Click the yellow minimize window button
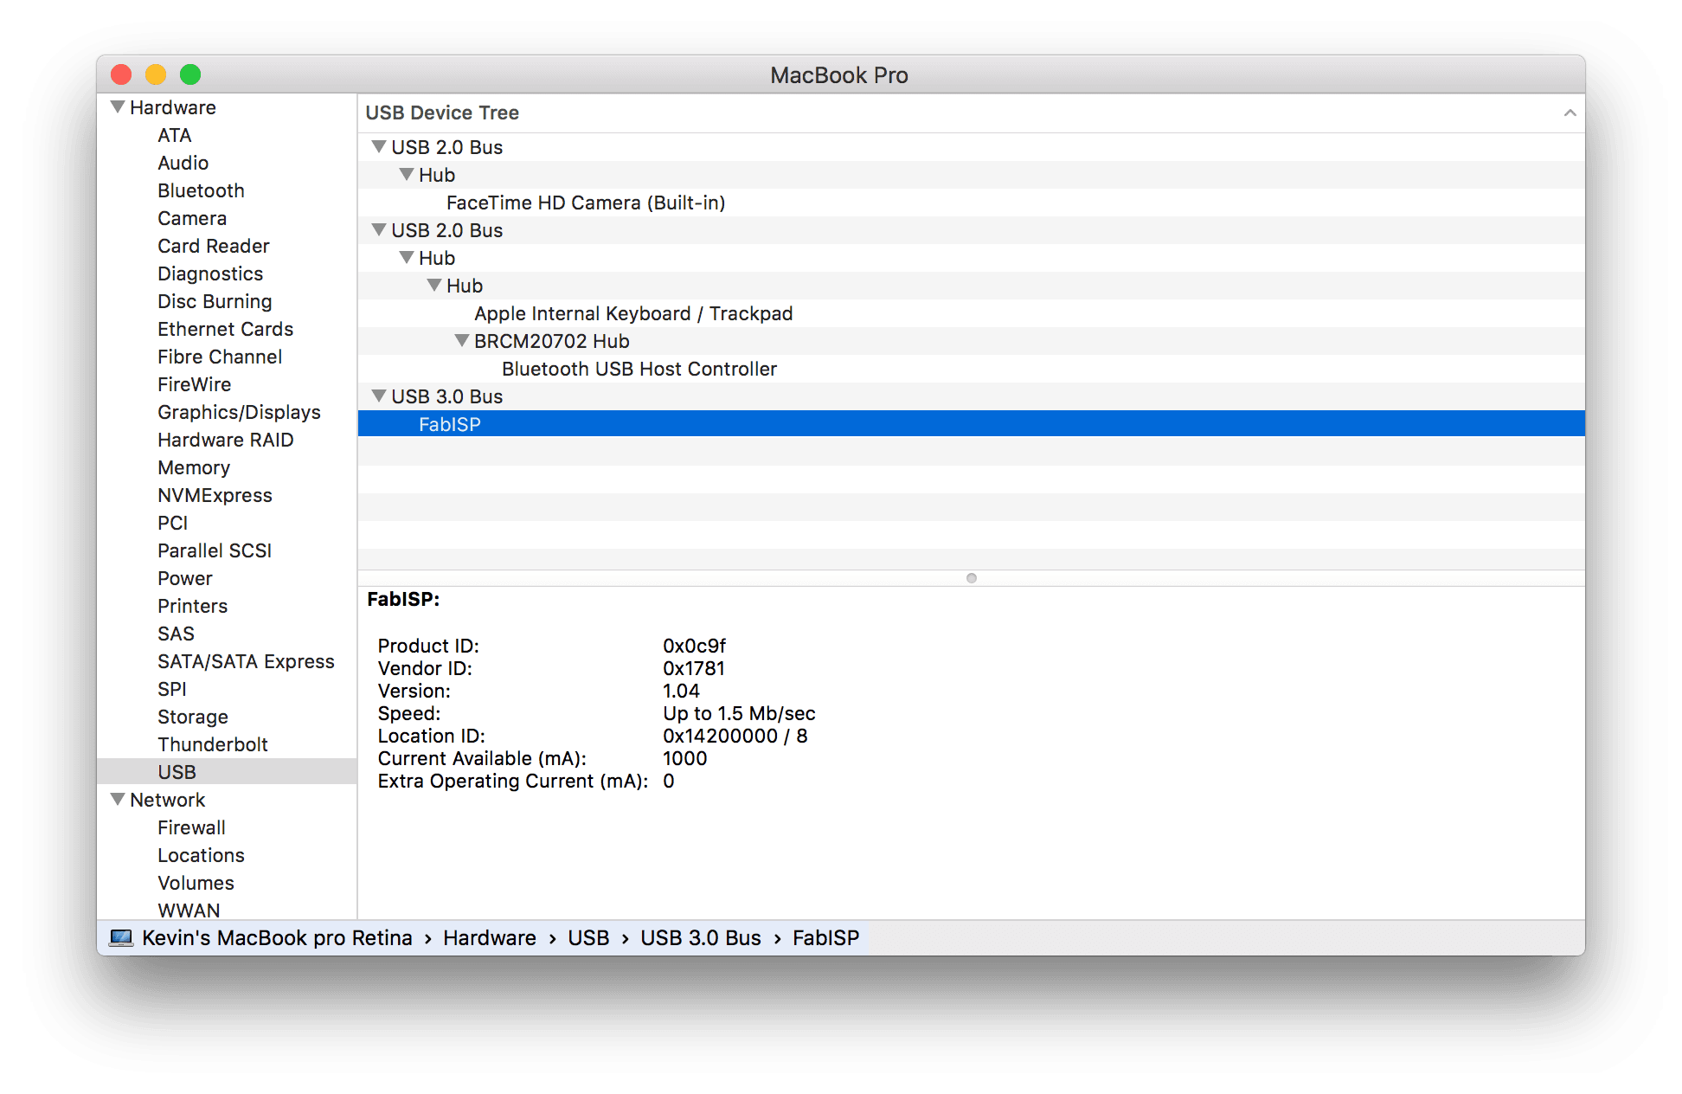 pyautogui.click(x=156, y=74)
